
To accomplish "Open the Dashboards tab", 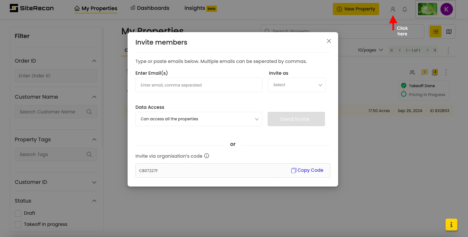I will 150,8.
